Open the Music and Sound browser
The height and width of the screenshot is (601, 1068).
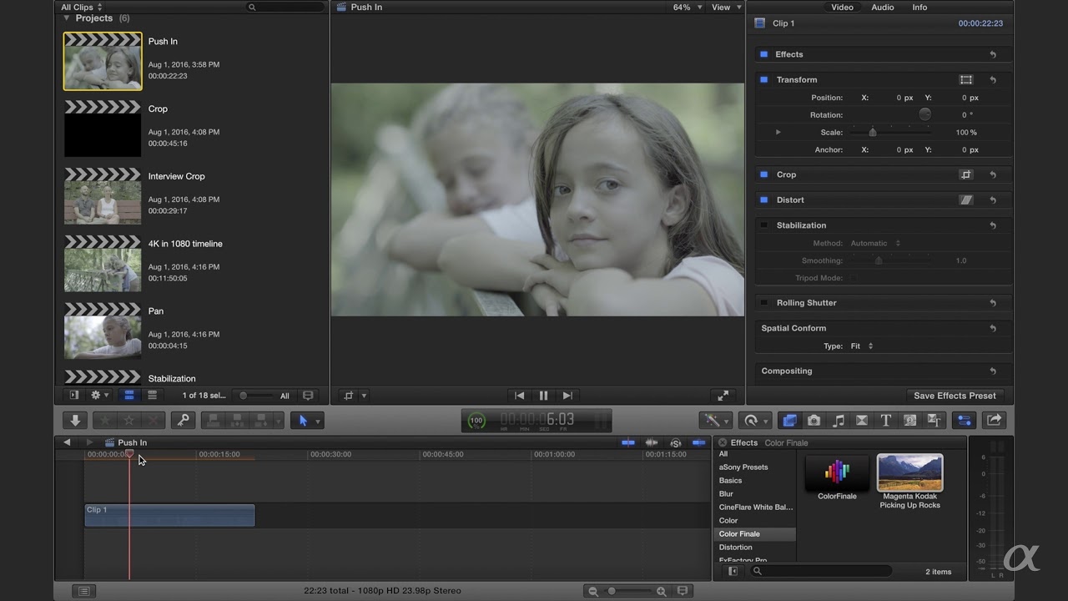click(839, 421)
